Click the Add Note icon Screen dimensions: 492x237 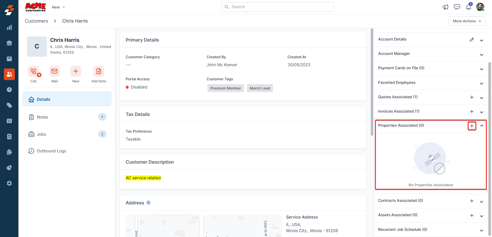tap(99, 71)
